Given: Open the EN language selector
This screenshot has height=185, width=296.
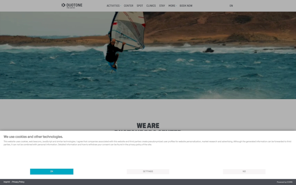Looking at the screenshot, I should point(231,6).
